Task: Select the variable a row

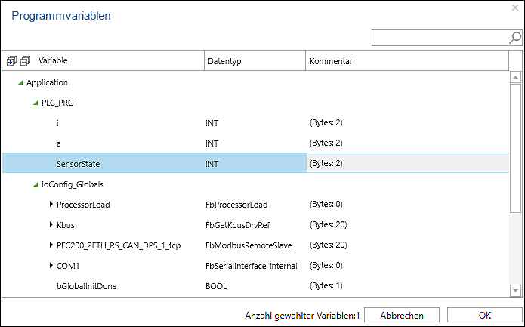Action: click(x=255, y=143)
